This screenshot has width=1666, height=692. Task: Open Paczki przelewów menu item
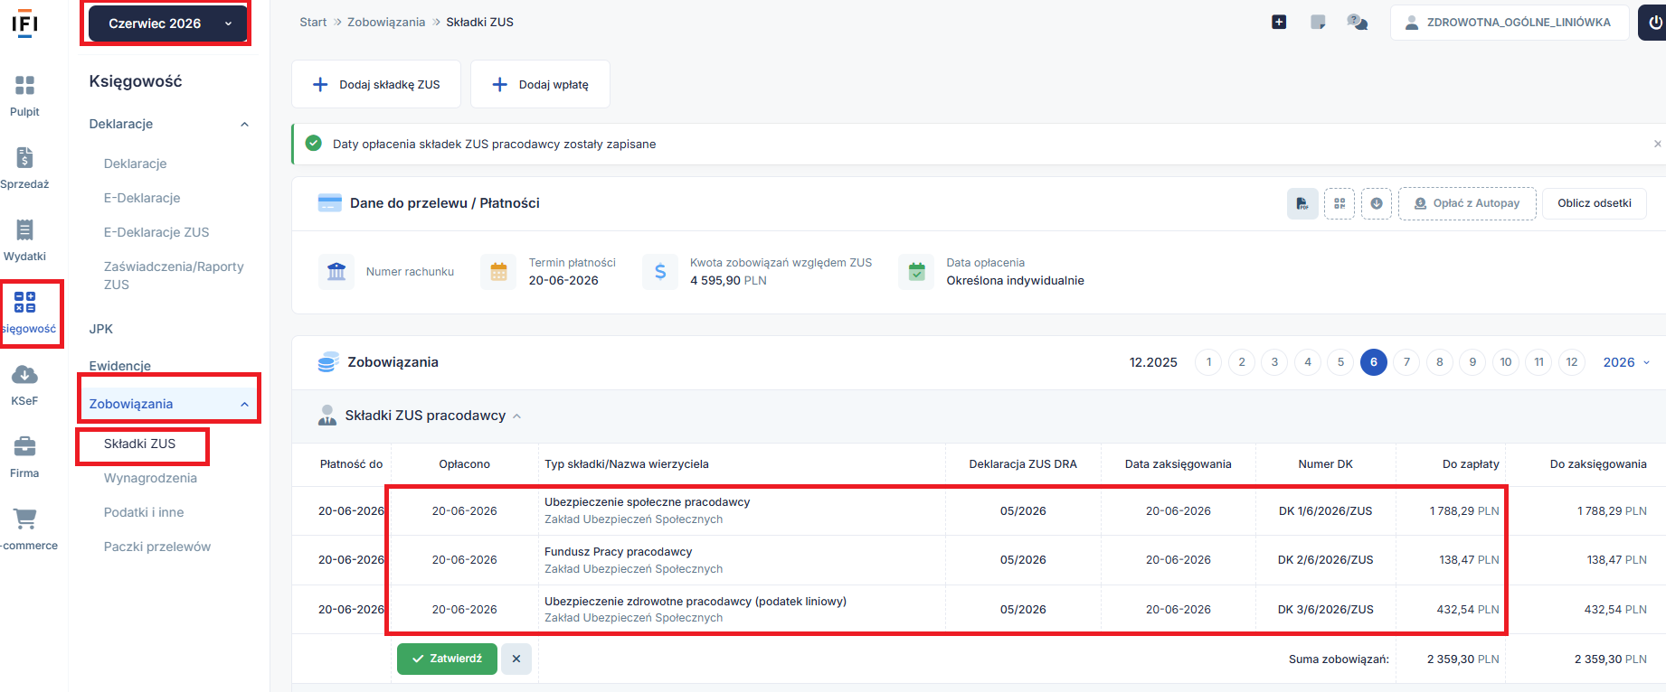[x=157, y=547]
